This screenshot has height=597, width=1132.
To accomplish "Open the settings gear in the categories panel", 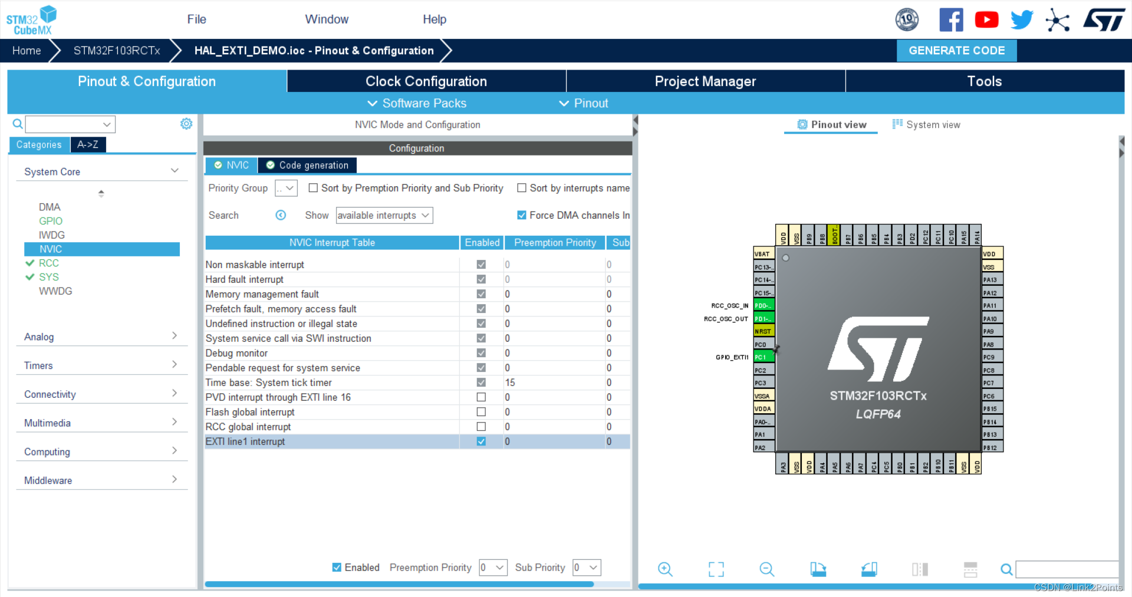I will coord(186,124).
